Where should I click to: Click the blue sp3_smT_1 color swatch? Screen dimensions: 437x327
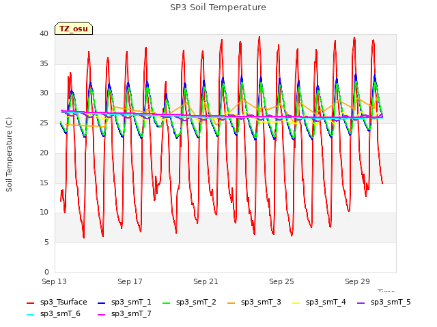point(102,302)
